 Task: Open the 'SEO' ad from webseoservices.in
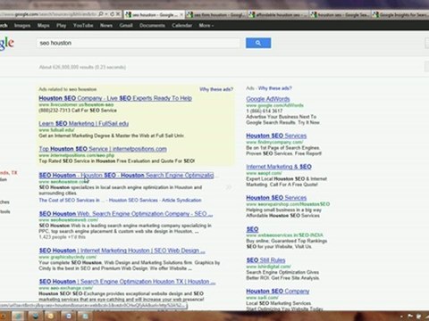tap(252, 229)
